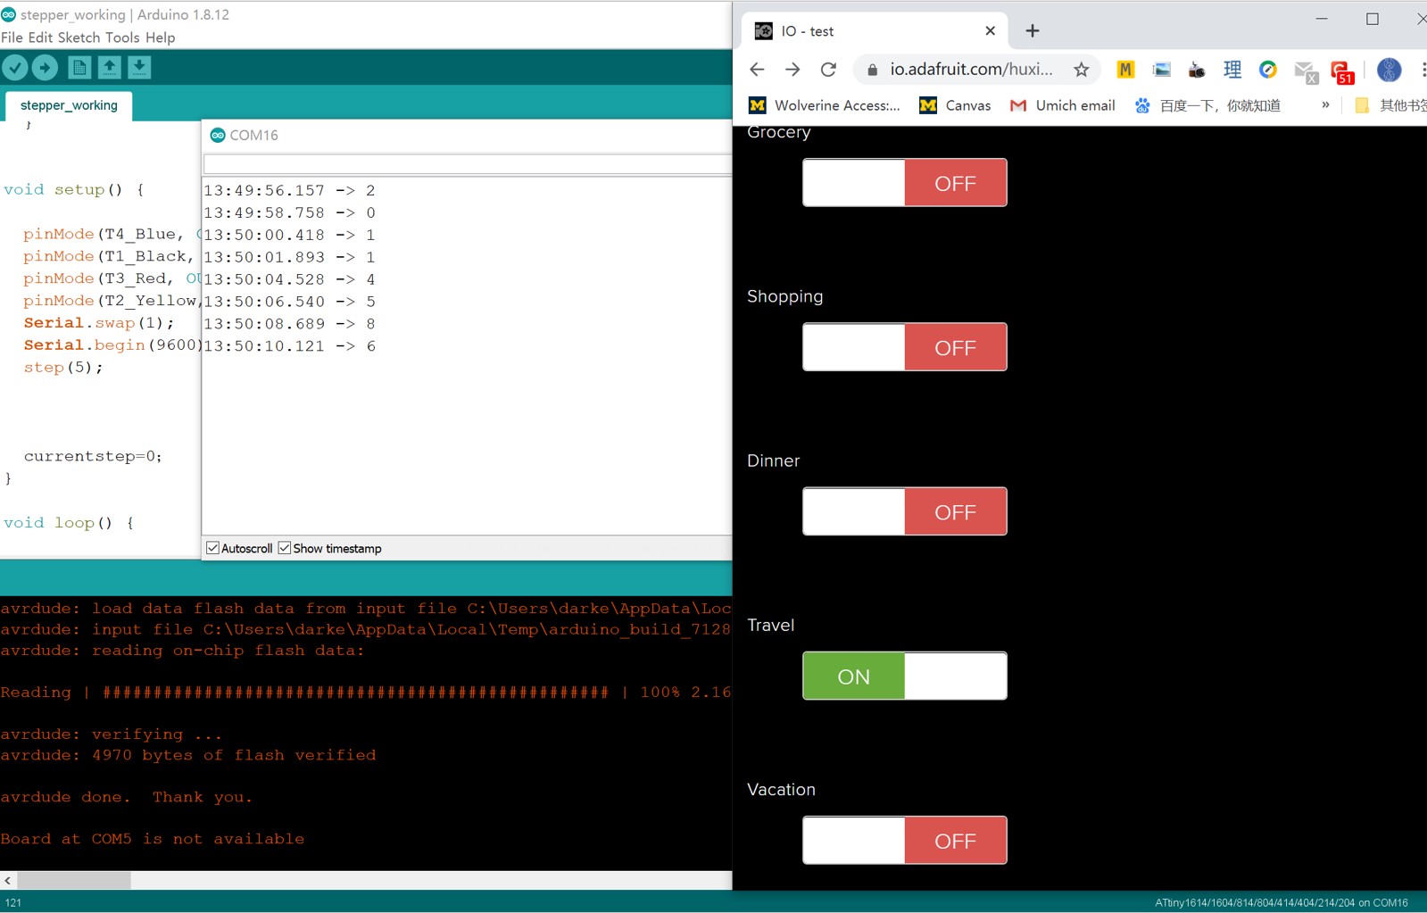The width and height of the screenshot is (1427, 913).
Task: Click the console scroll left arrow
Action: (8, 880)
